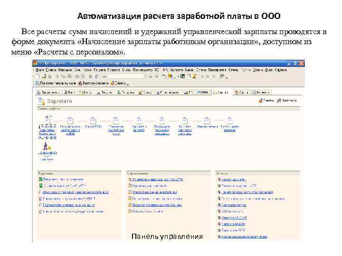This screenshot has width=342, height=256.
Task: Click into the toolbar search field
Action: 126,76
